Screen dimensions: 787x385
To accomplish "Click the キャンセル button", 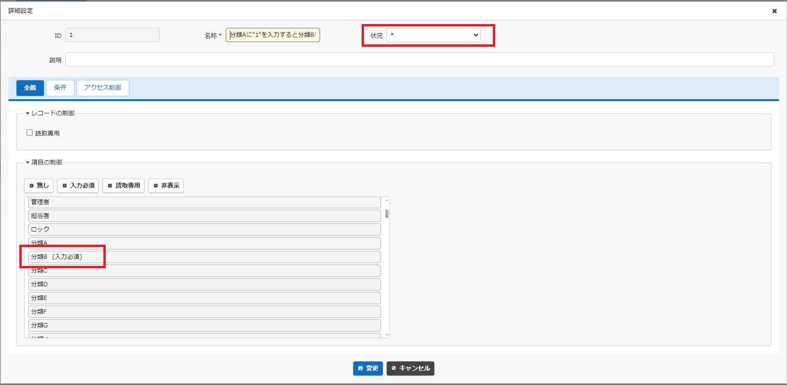I will pyautogui.click(x=410, y=368).
